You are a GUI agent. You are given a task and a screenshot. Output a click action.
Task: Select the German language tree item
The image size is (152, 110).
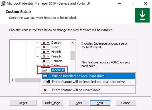coord(57,61)
